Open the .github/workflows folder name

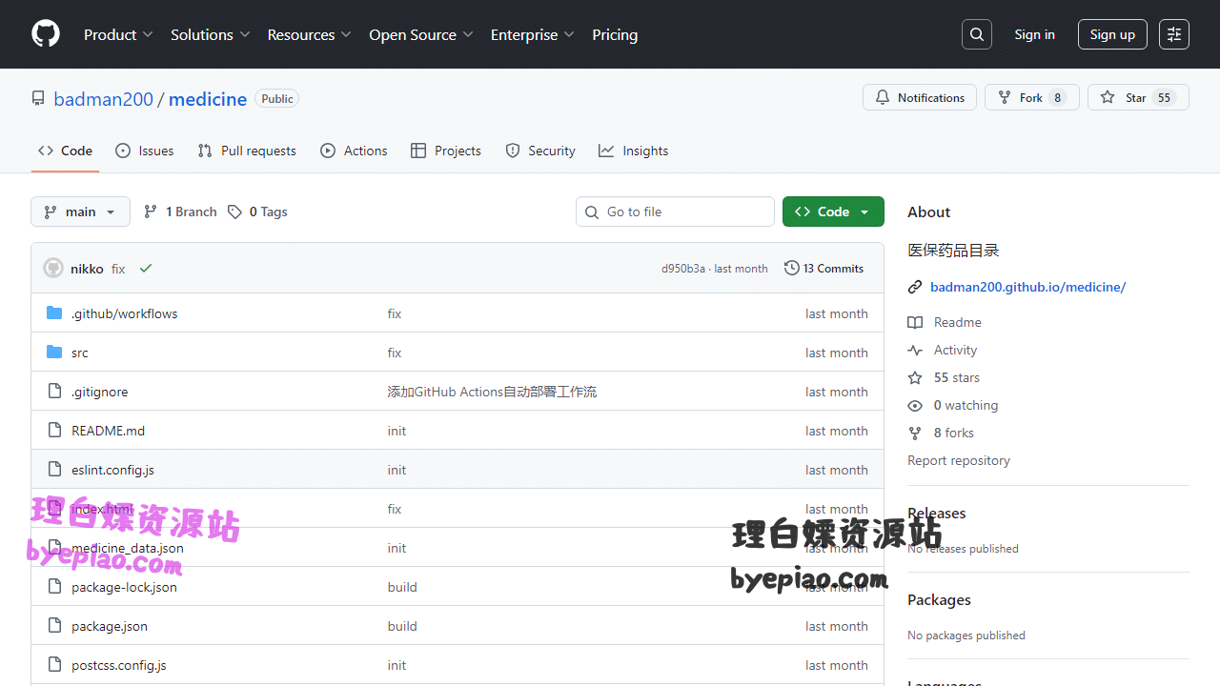(x=124, y=313)
